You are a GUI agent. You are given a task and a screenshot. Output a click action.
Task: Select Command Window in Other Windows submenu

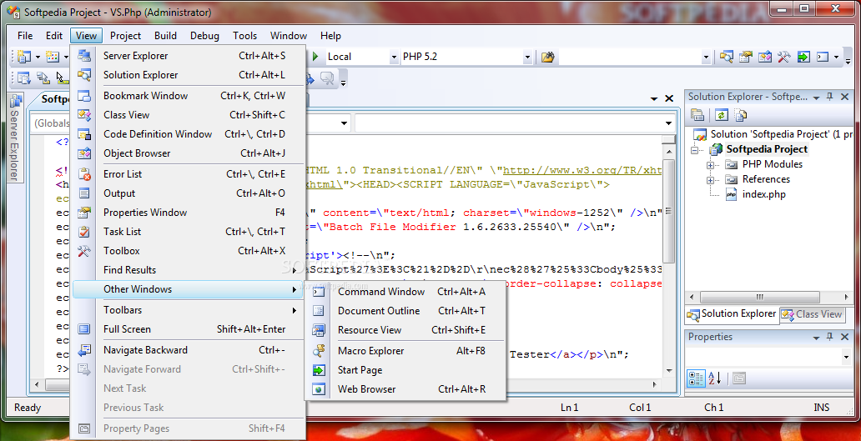click(x=405, y=292)
